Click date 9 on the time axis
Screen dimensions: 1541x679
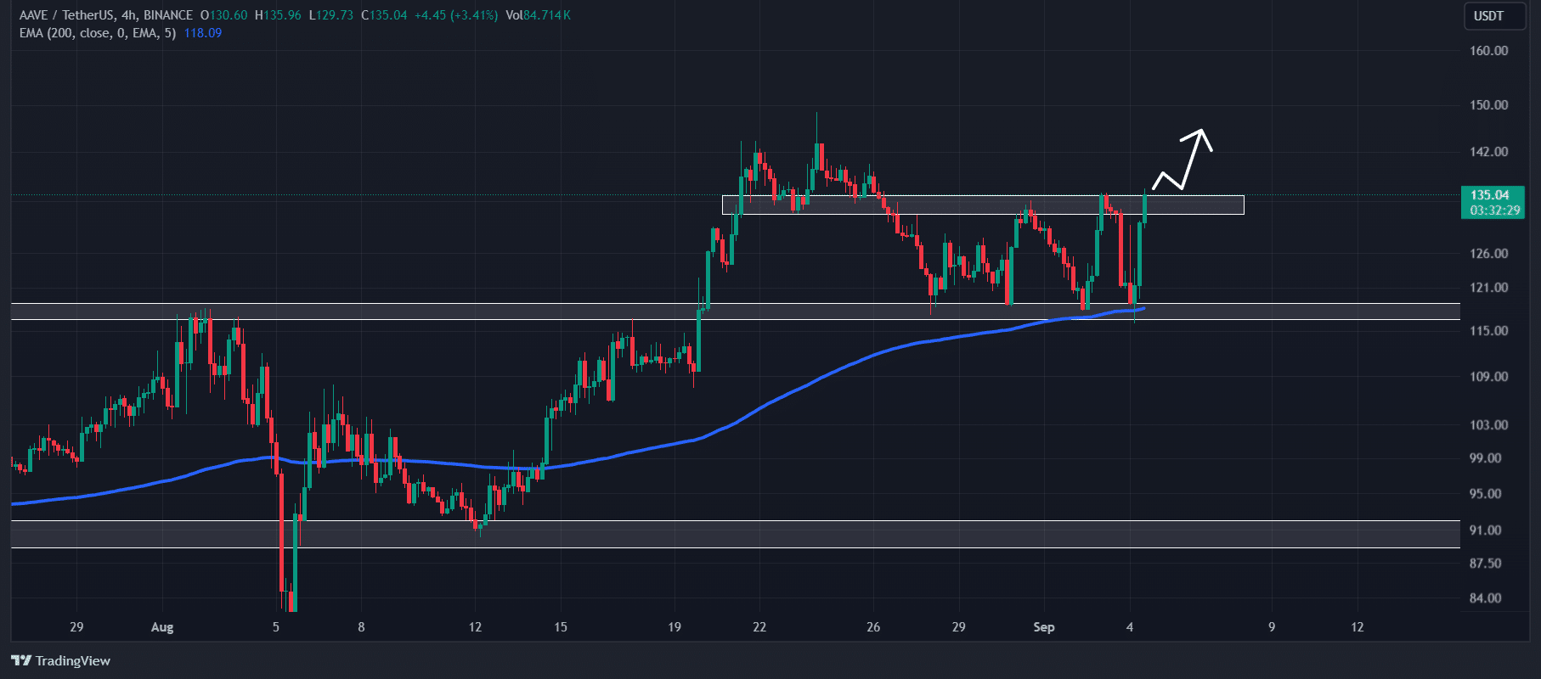1272,627
